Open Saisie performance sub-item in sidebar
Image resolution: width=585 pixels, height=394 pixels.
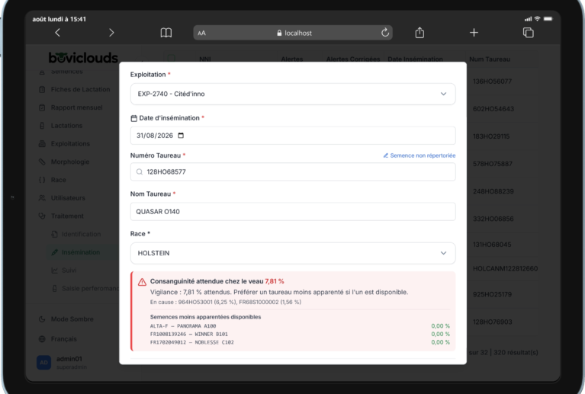(85, 289)
